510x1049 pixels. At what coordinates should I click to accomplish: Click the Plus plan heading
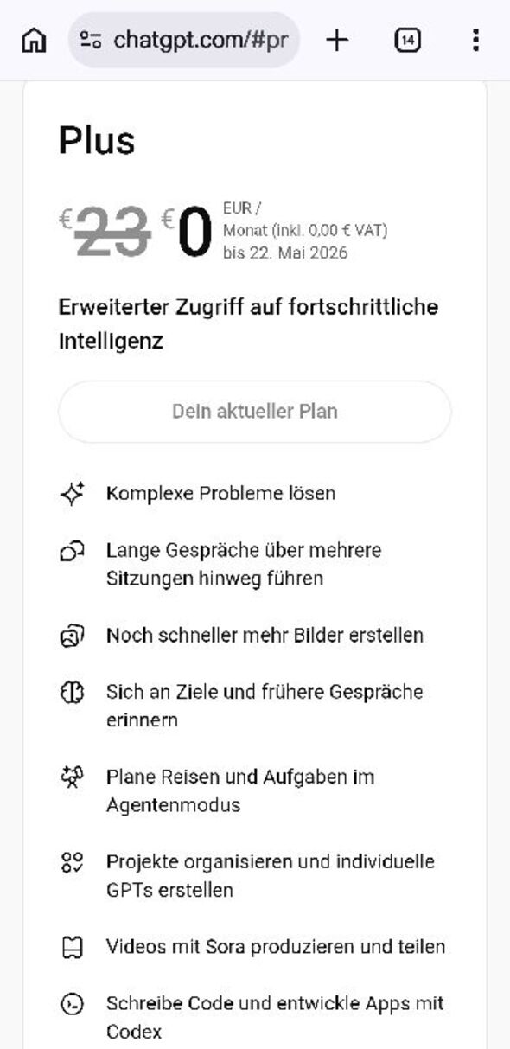point(96,141)
